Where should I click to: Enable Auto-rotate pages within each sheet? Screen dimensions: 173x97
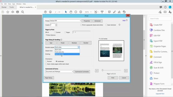tap(46, 64)
